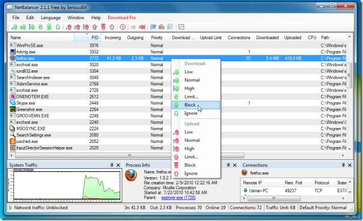Choose High under Download in context menu
This screenshot has width=363, height=221.
coord(196,88)
